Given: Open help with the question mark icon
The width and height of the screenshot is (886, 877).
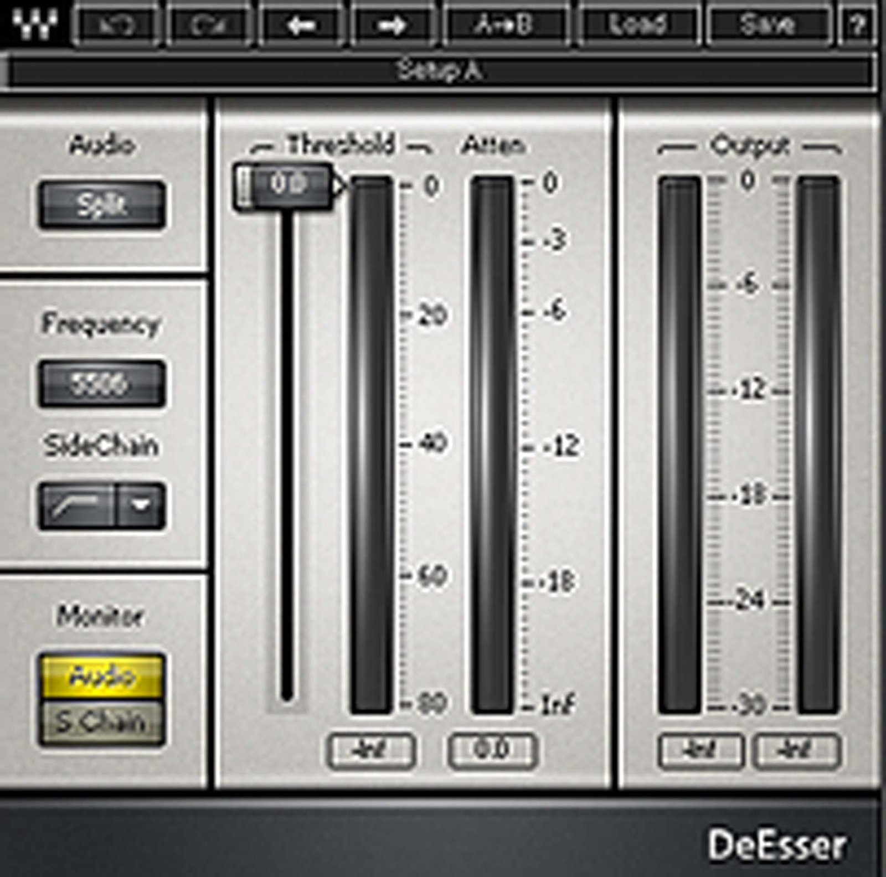Looking at the screenshot, I should click(858, 25).
